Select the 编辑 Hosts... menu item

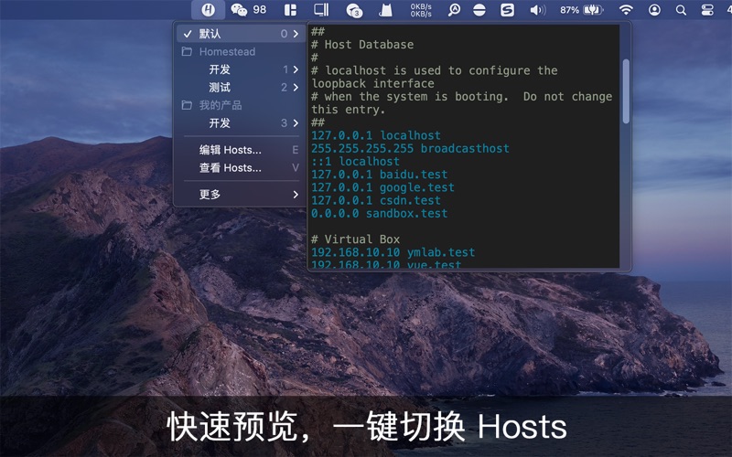[x=231, y=150]
